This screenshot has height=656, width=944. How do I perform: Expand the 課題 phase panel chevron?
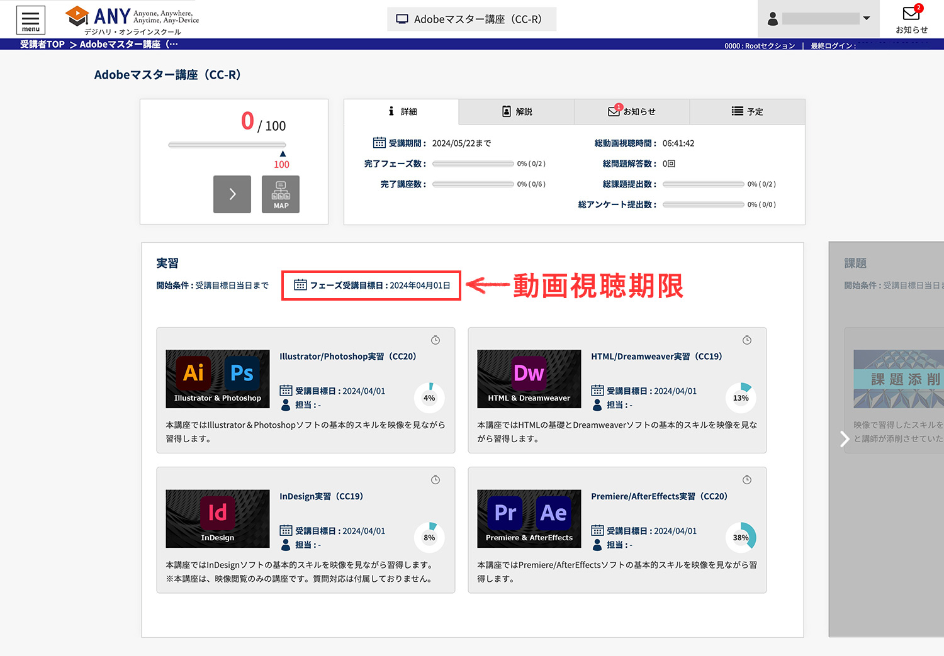(x=845, y=438)
